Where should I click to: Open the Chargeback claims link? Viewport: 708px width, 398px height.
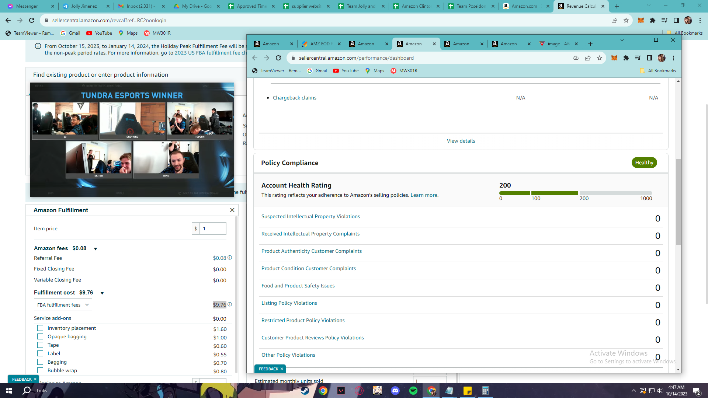pos(295,98)
